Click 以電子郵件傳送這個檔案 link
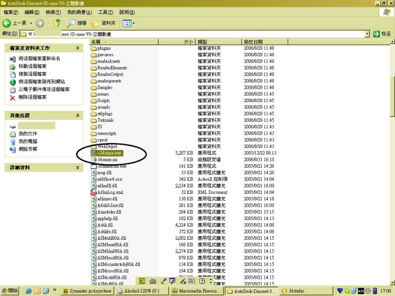395x296 pixels. [x=44, y=89]
